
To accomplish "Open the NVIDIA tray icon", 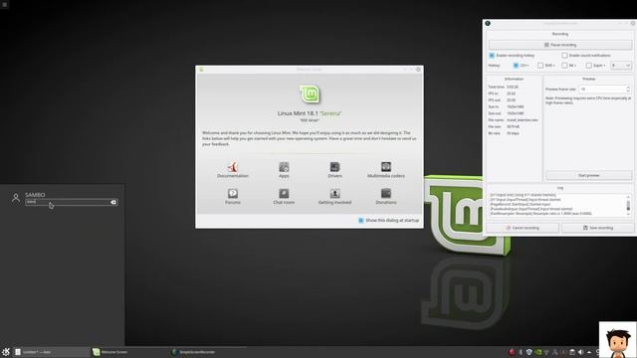I will pos(537,352).
